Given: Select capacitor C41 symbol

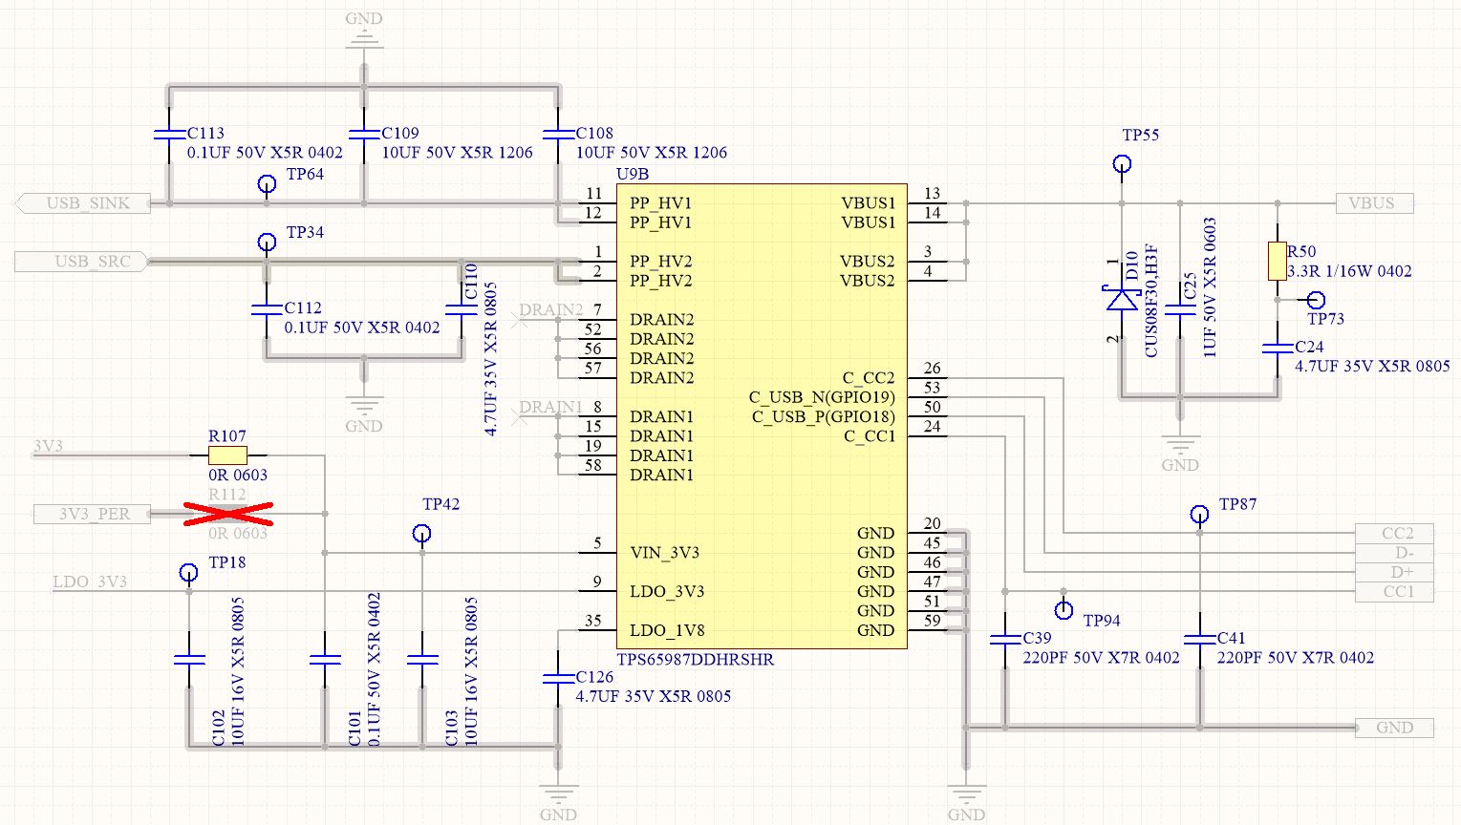Looking at the screenshot, I should [x=1200, y=640].
